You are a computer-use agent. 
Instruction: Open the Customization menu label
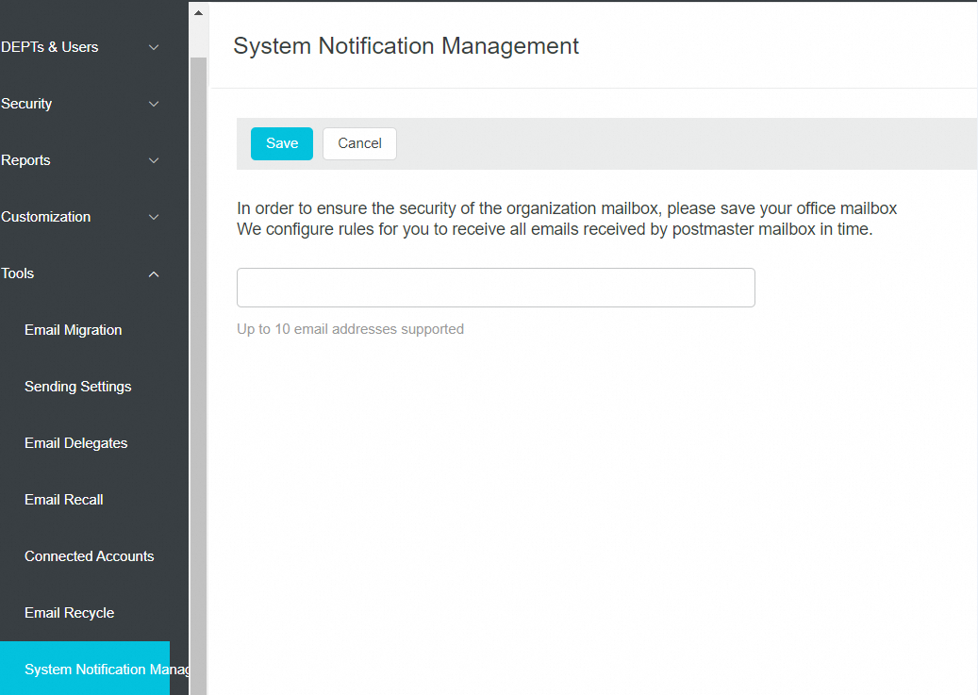click(x=46, y=217)
